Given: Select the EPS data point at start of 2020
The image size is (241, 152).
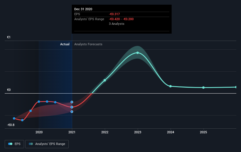Looking at the screenshot, I should (39, 102).
